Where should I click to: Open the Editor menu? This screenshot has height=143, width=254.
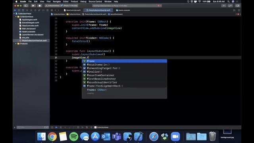click(x=65, y=2)
